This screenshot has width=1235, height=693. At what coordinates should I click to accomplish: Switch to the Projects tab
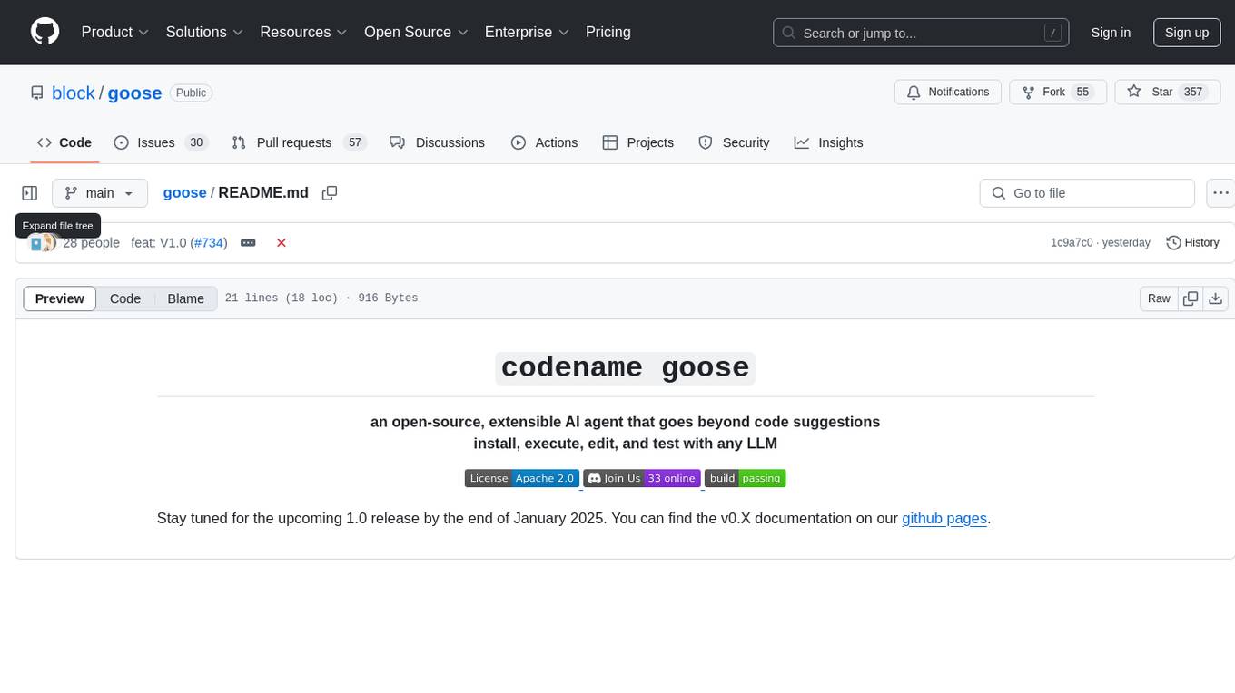coord(637,142)
